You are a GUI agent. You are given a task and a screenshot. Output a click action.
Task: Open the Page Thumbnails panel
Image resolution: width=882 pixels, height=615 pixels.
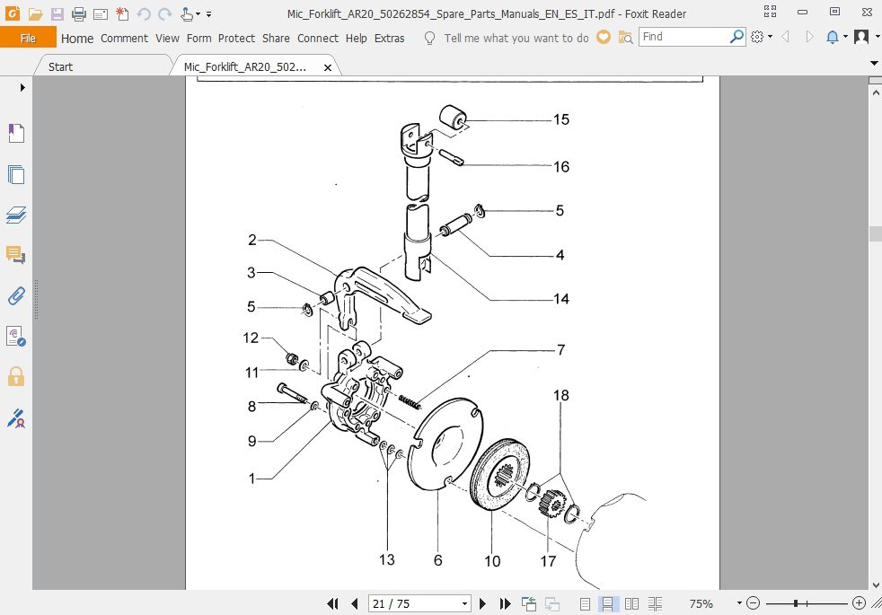pyautogui.click(x=15, y=174)
